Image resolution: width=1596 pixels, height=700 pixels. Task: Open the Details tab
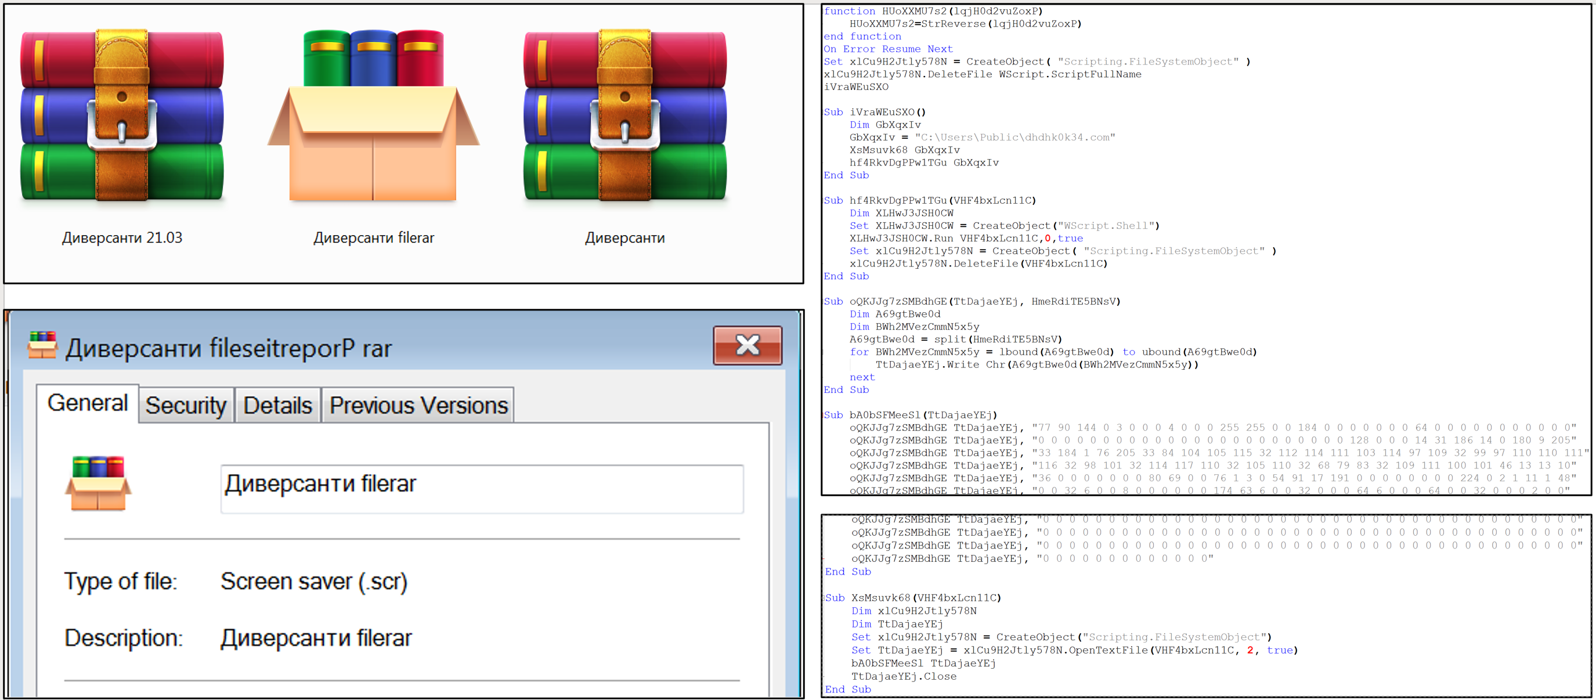pos(277,406)
